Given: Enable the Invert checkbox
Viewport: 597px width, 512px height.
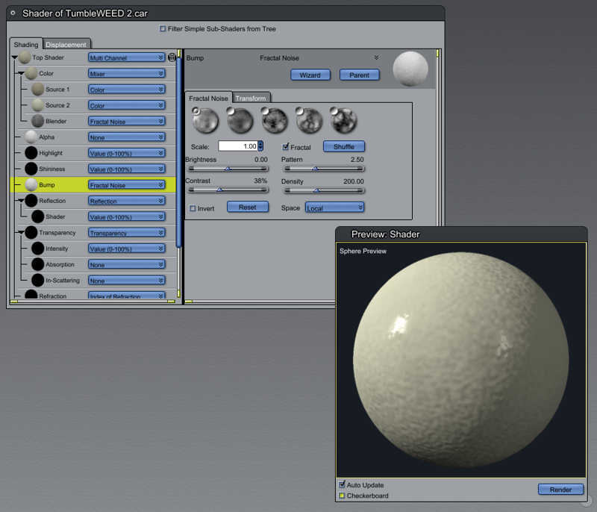Looking at the screenshot, I should [x=193, y=209].
